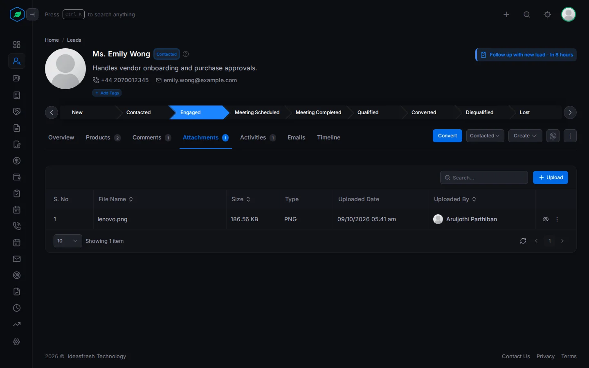Focus the attachments Search field

pyautogui.click(x=484, y=177)
